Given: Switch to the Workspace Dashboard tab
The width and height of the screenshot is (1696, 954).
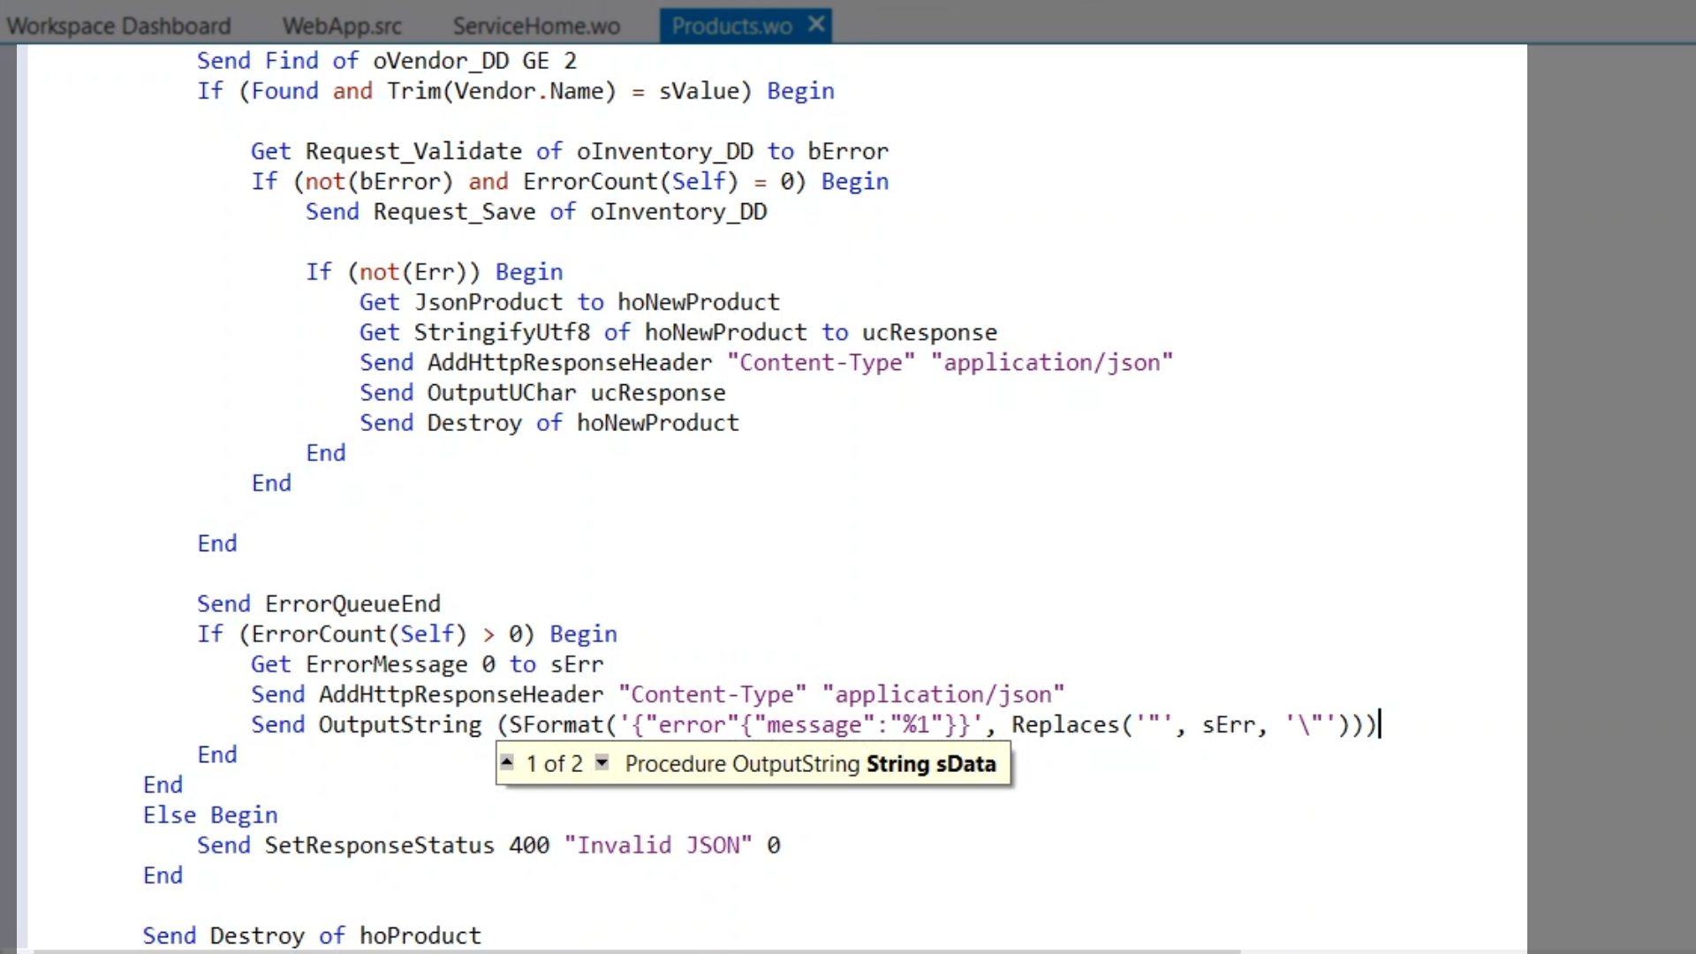Looking at the screenshot, I should click(118, 26).
